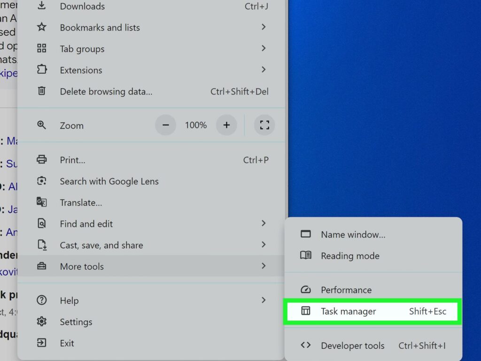Increase zoom with the plus button

226,125
